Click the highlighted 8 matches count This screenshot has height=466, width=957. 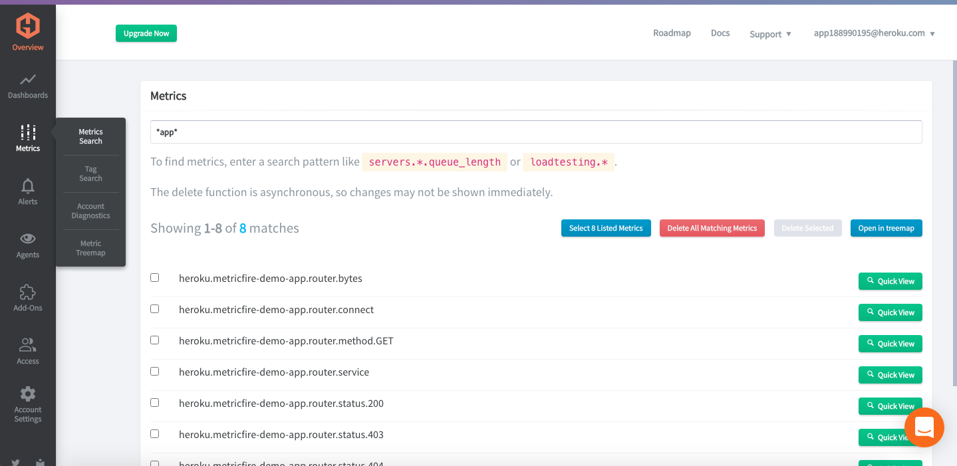point(243,228)
